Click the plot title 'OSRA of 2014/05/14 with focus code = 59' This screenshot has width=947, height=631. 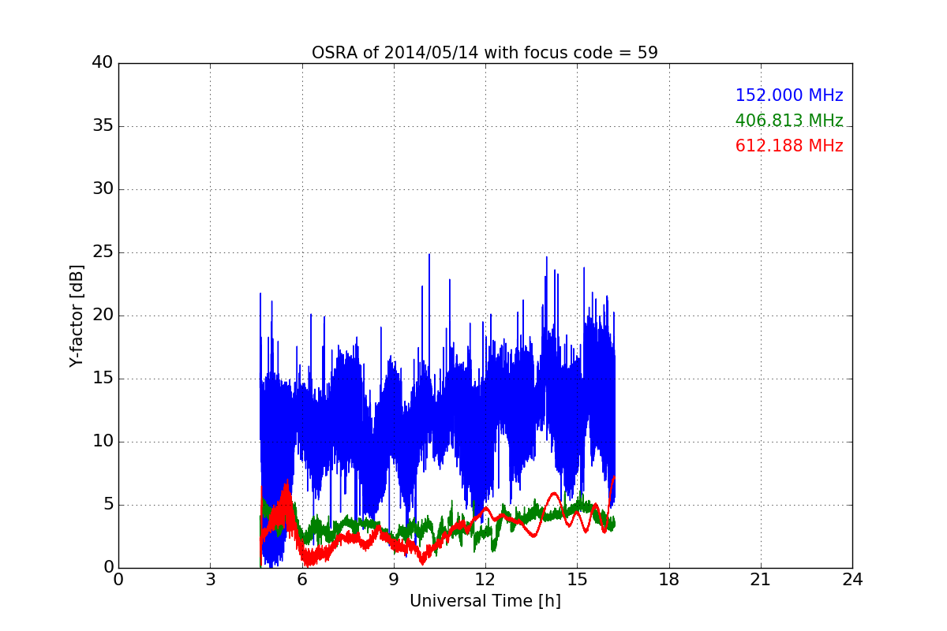pos(485,53)
